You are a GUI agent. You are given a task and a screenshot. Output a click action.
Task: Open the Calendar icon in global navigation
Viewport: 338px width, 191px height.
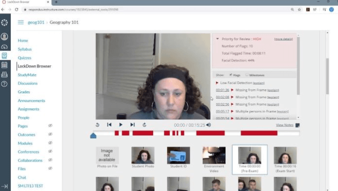click(x=4, y=65)
